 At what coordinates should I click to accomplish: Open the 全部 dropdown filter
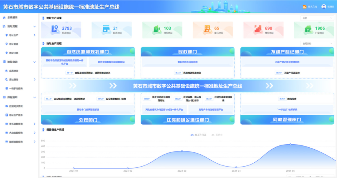317,18
